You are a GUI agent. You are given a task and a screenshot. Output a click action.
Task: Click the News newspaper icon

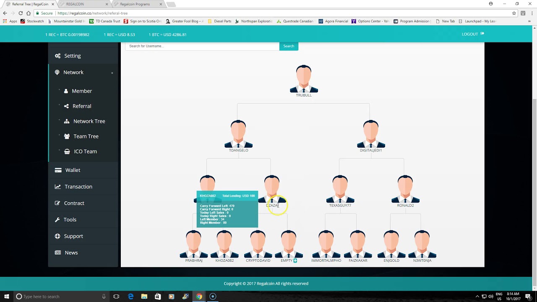(58, 253)
